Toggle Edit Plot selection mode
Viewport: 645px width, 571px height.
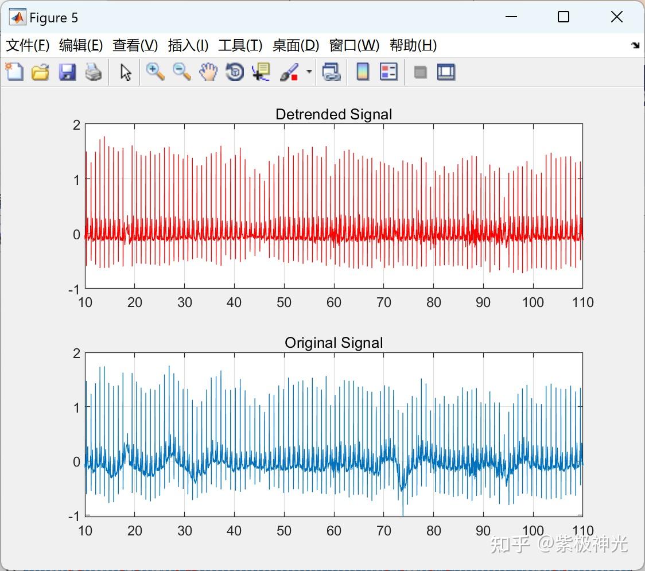click(125, 72)
